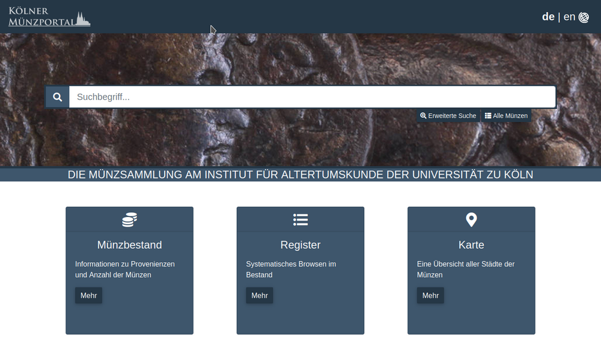Click the round coin icon beside language switcher
The image size is (601, 362).
click(x=584, y=17)
